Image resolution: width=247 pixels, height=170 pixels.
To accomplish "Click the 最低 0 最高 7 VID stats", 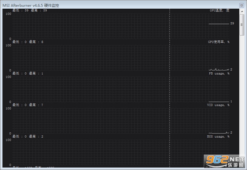I will point(28,105).
